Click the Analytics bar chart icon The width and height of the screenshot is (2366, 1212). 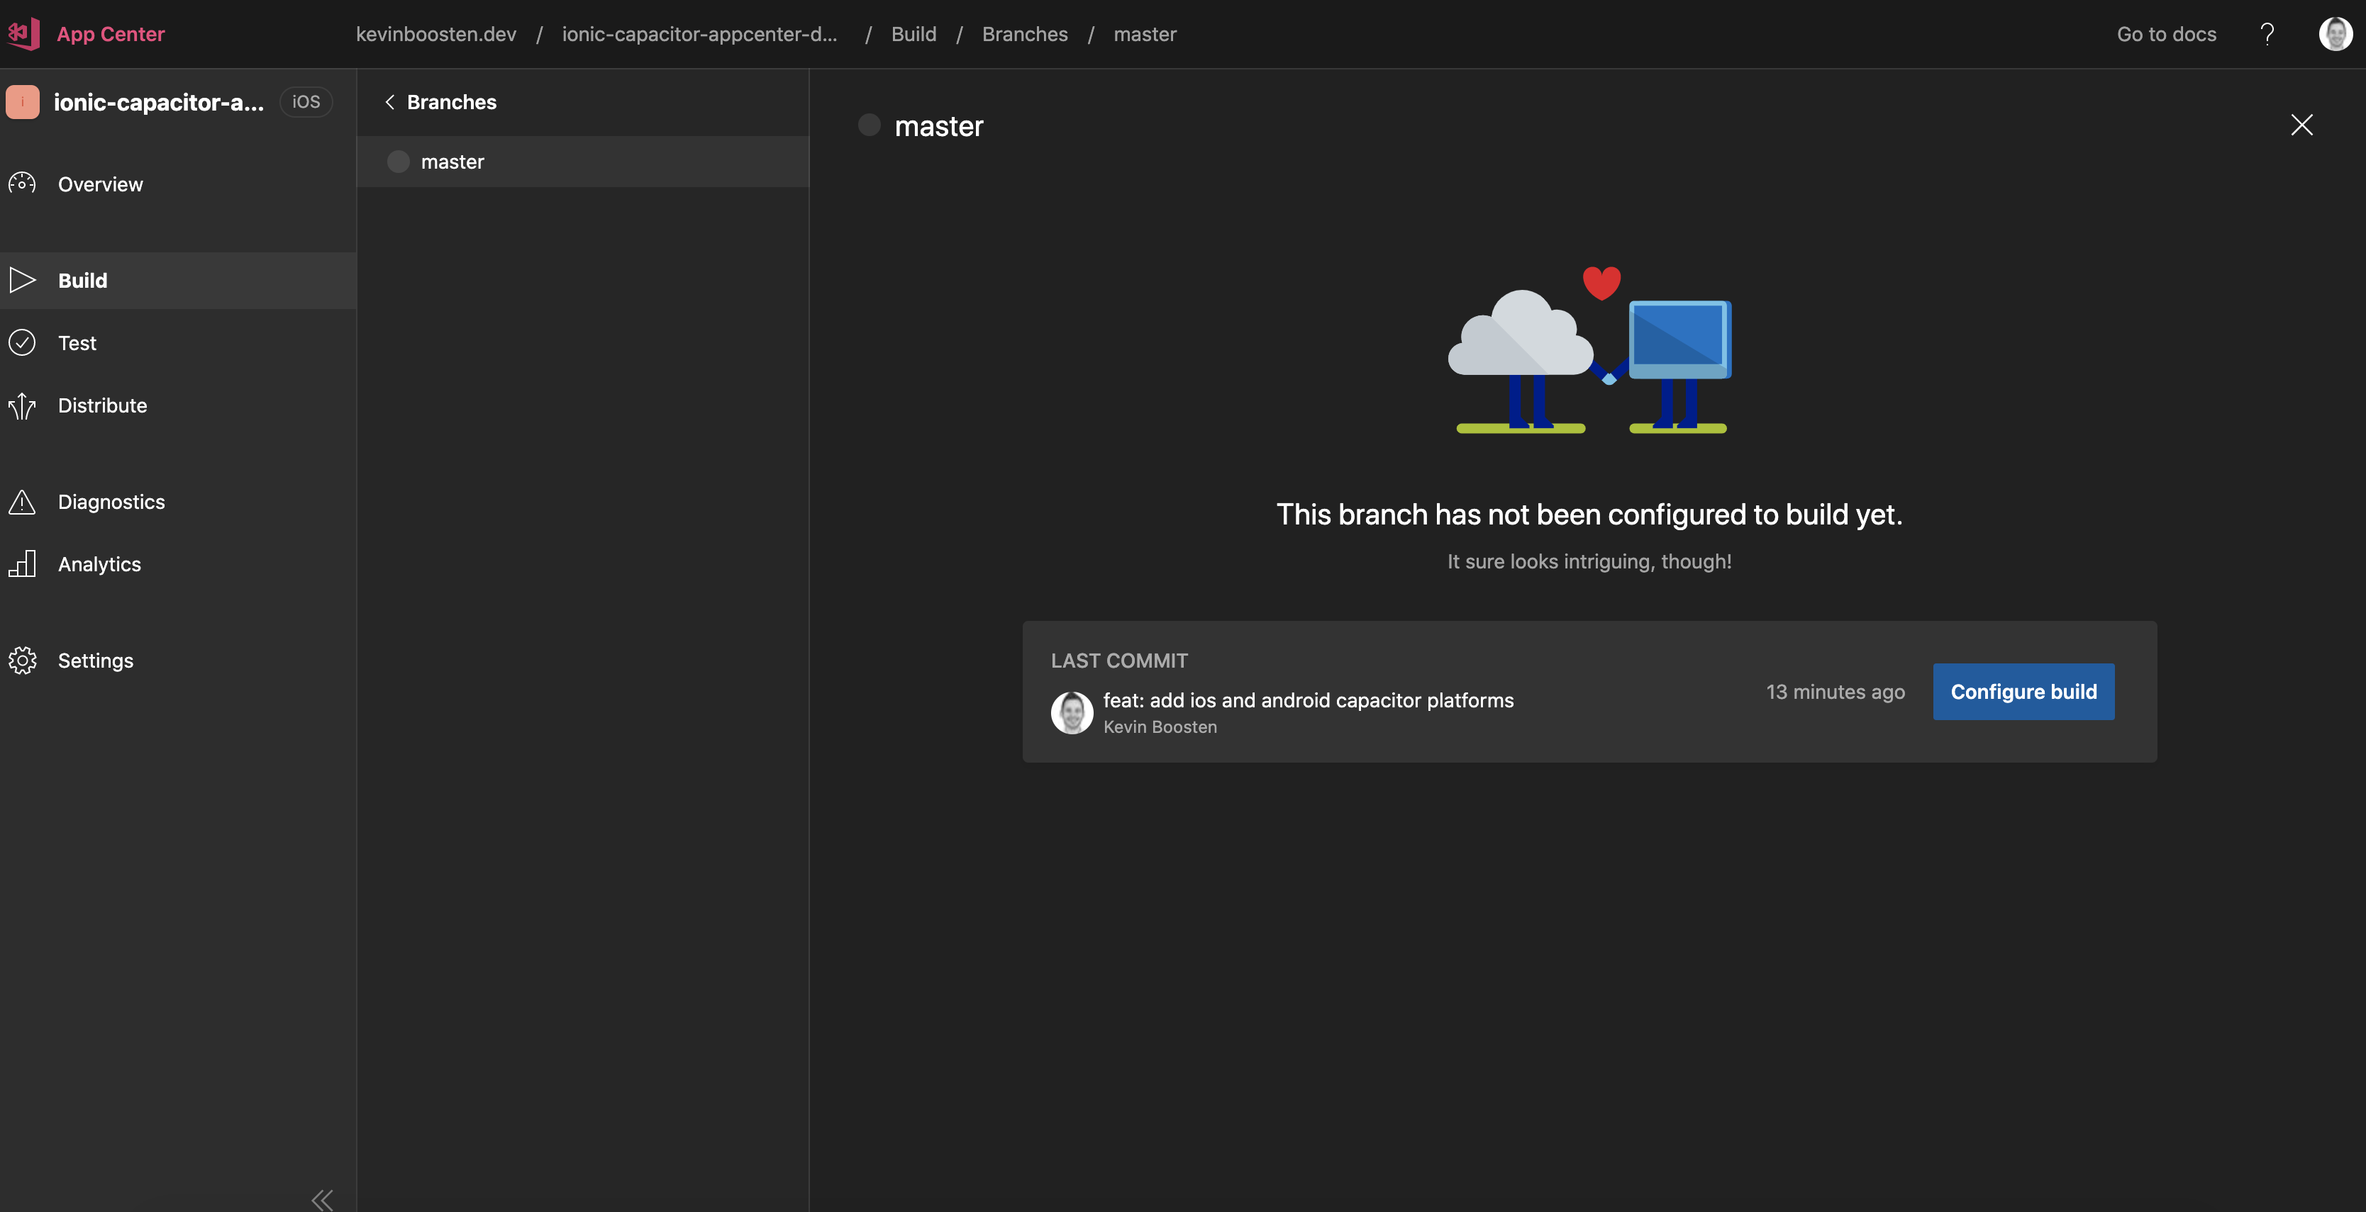coord(22,563)
